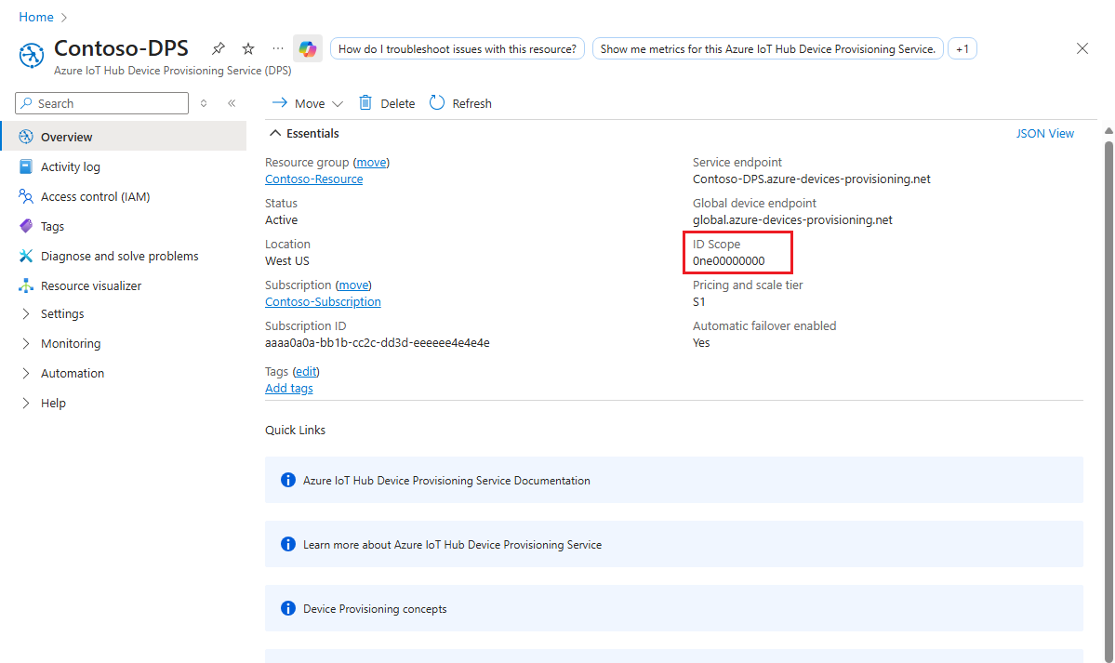Click the purple Tags icon
This screenshot has height=663, width=1115.
(26, 226)
